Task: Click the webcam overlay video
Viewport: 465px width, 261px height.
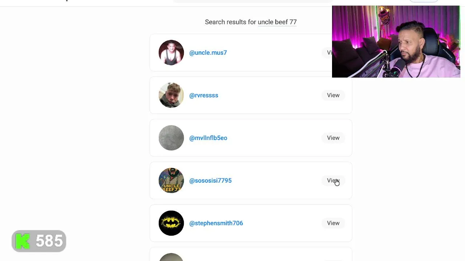Action: click(396, 41)
